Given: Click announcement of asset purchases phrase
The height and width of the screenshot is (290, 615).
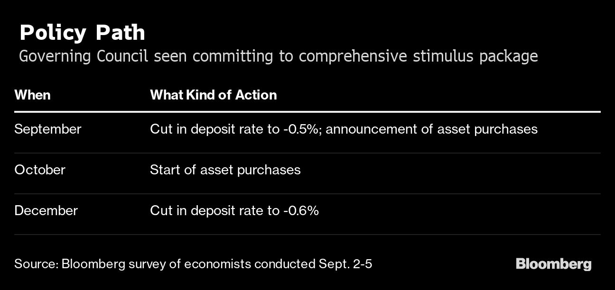Looking at the screenshot, I should pos(432,130).
